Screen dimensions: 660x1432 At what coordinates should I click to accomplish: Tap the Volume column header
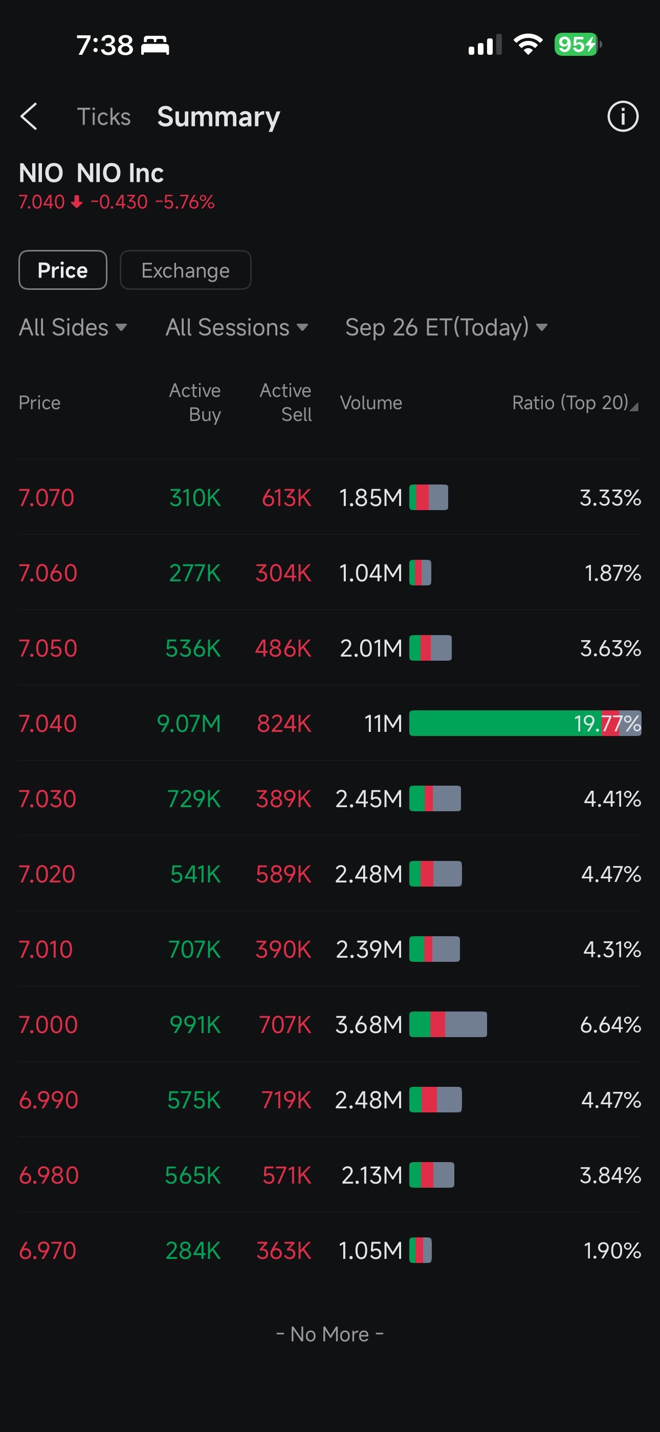pyautogui.click(x=370, y=403)
